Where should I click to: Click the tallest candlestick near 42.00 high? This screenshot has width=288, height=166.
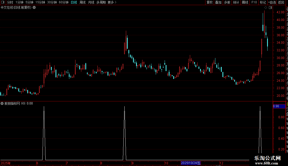click(x=265, y=24)
